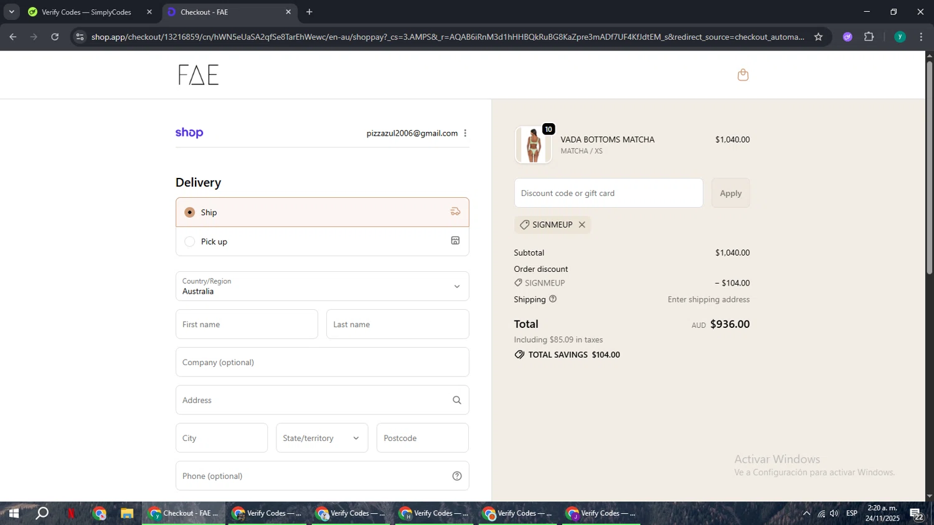Viewport: 934px width, 525px height.
Task: Show hidden system tray icons
Action: 806,513
